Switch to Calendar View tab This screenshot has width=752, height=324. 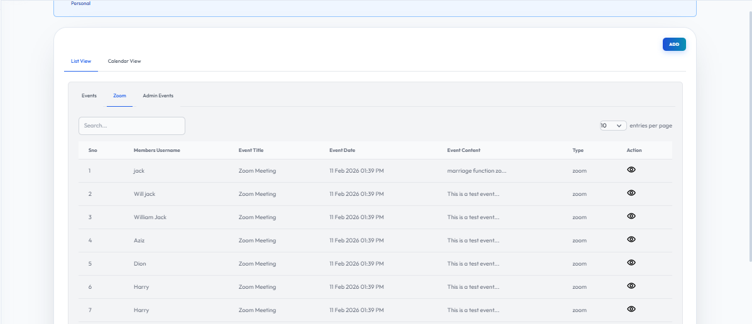point(124,62)
